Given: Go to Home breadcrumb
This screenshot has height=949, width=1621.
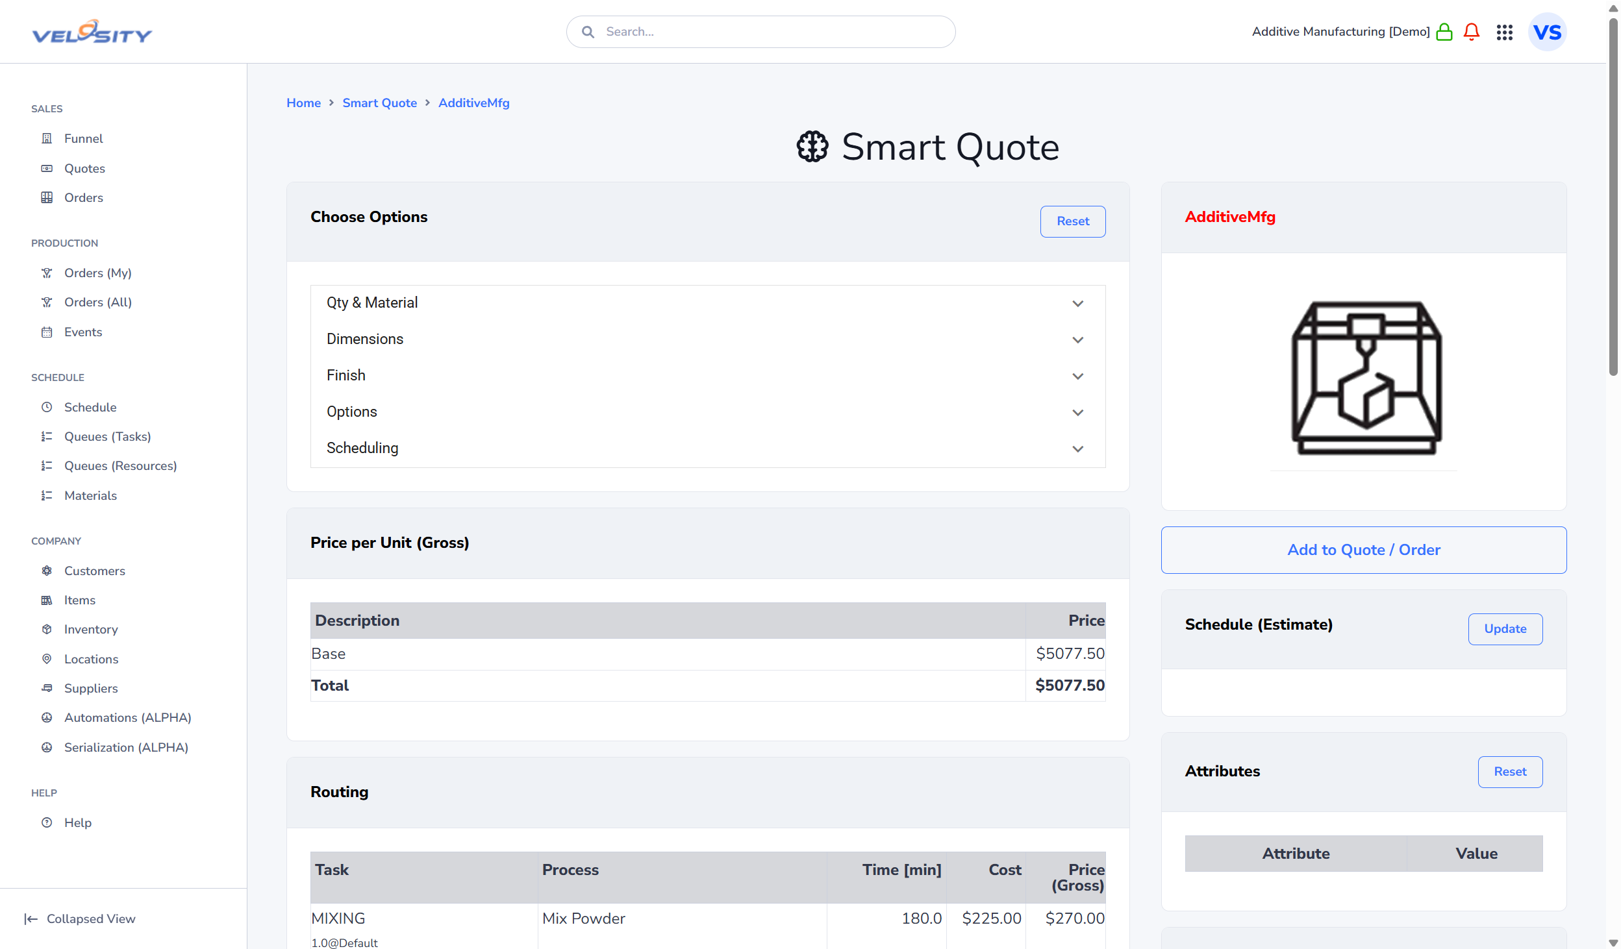Looking at the screenshot, I should [x=304, y=103].
